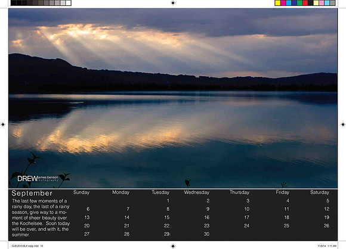This screenshot has width=346, height=249.
Task: Select the green swatch in the color bar
Action: pyautogui.click(x=299, y=3)
